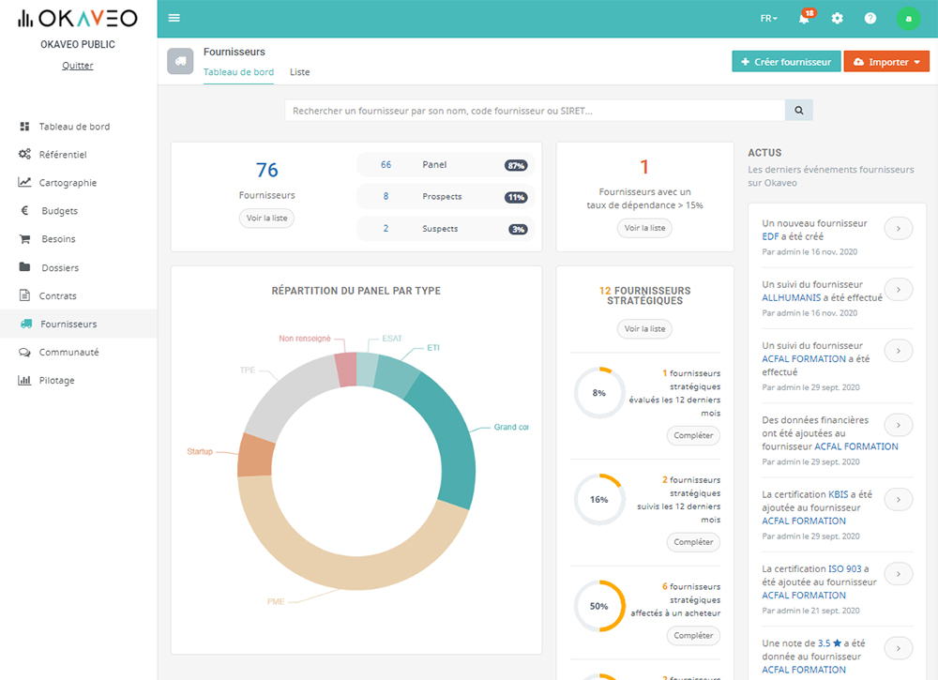Open the financial data news arrow

898,425
